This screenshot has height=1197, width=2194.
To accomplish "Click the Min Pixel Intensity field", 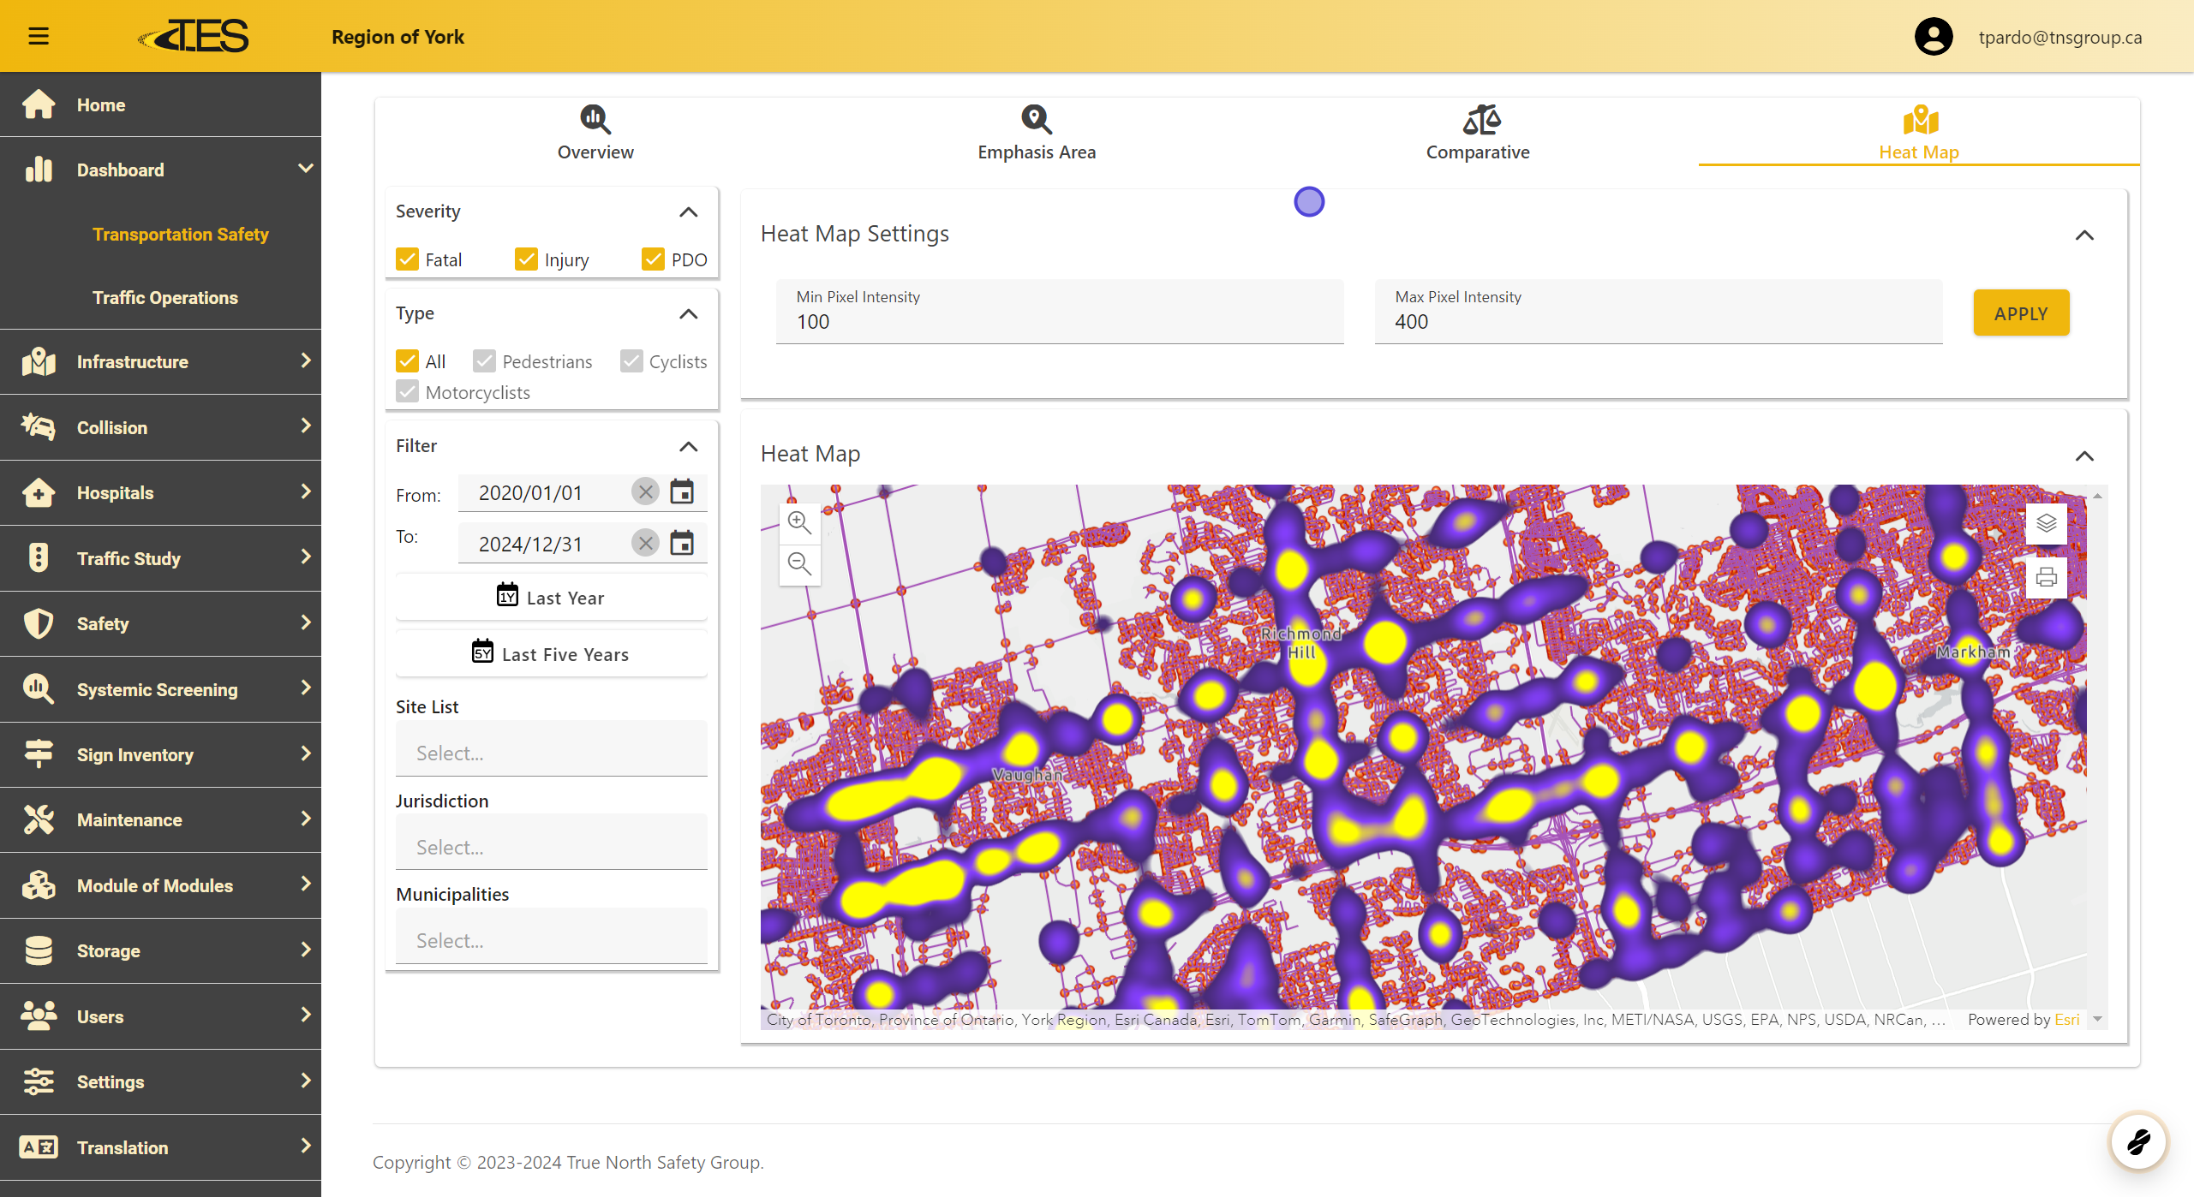I will tap(1059, 322).
